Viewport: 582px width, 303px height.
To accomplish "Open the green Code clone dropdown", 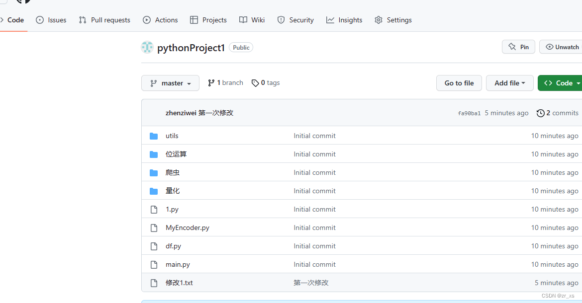I will pyautogui.click(x=560, y=83).
